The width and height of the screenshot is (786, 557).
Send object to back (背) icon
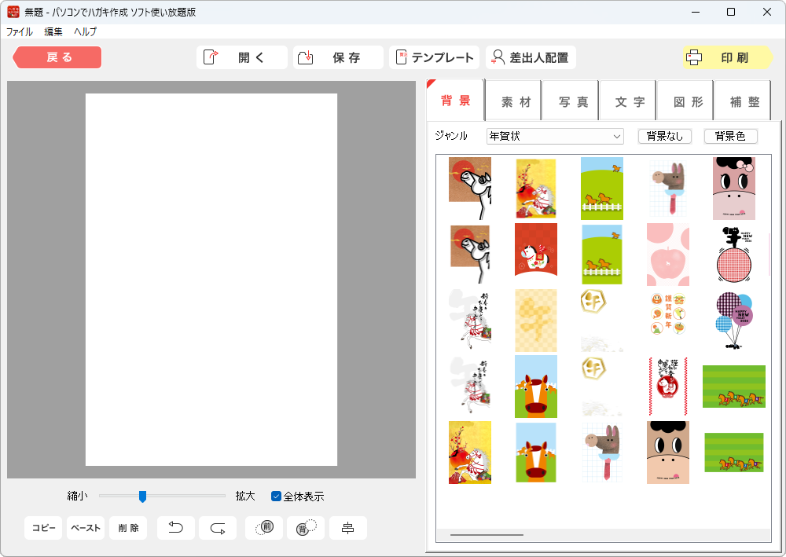(x=306, y=528)
